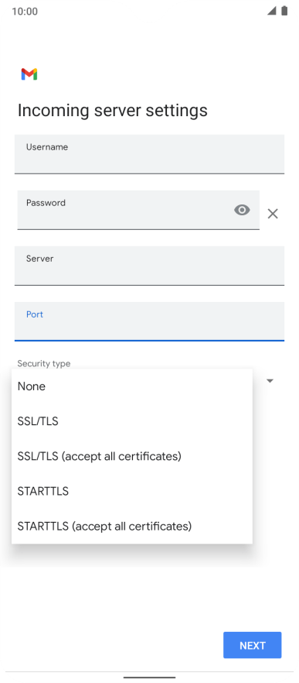
Task: Tap the navigation home gesture bar
Action: coord(150,678)
